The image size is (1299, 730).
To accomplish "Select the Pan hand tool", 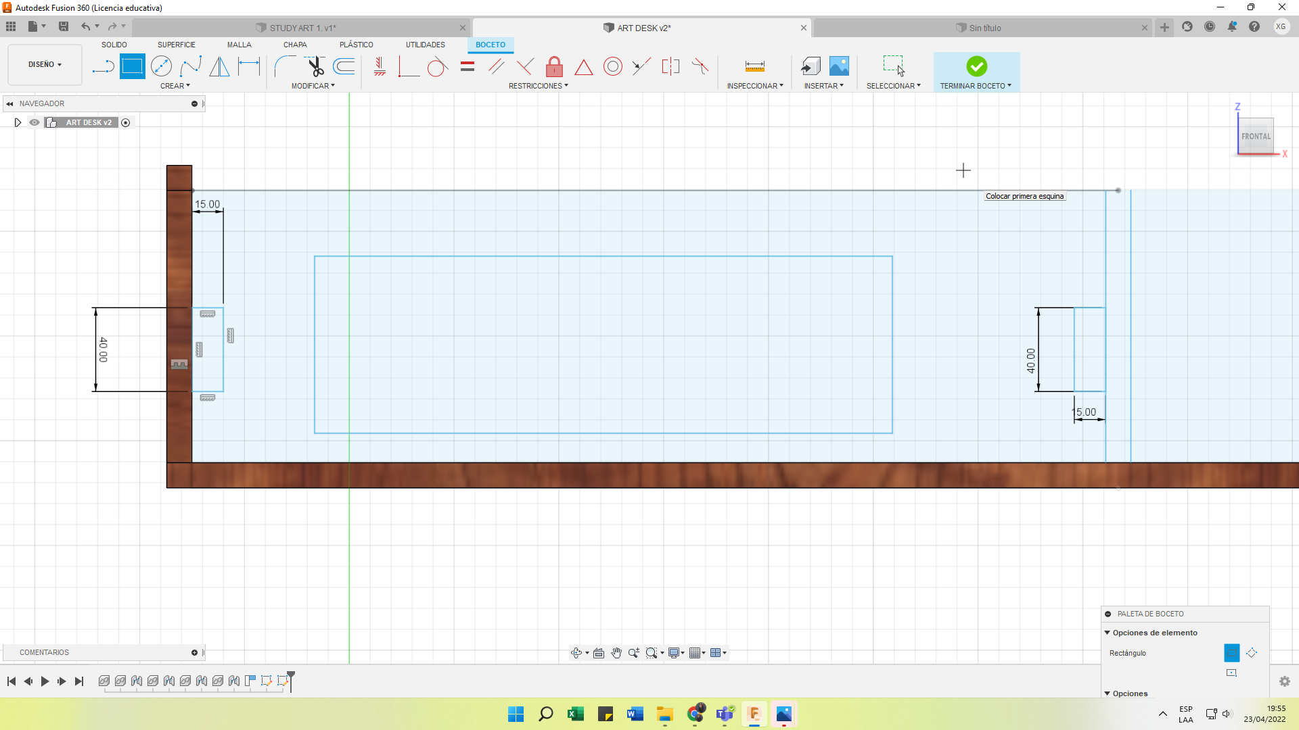I will pyautogui.click(x=616, y=652).
